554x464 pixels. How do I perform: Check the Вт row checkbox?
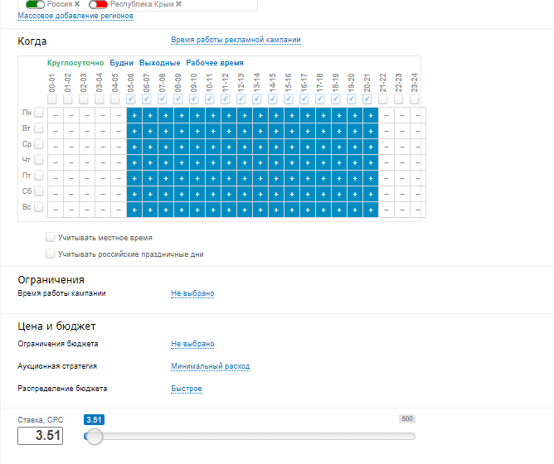[x=39, y=128]
